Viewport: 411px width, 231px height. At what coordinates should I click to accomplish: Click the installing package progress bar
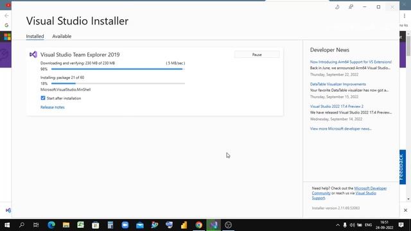click(x=118, y=83)
